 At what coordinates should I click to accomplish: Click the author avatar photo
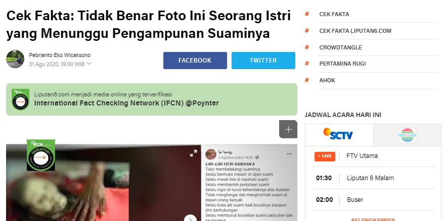click(x=15, y=59)
